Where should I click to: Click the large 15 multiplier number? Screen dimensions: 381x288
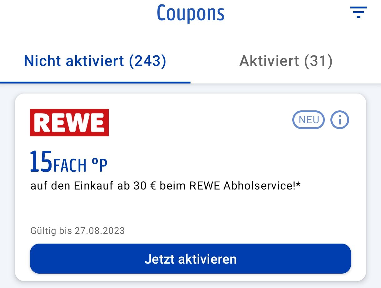coord(41,162)
